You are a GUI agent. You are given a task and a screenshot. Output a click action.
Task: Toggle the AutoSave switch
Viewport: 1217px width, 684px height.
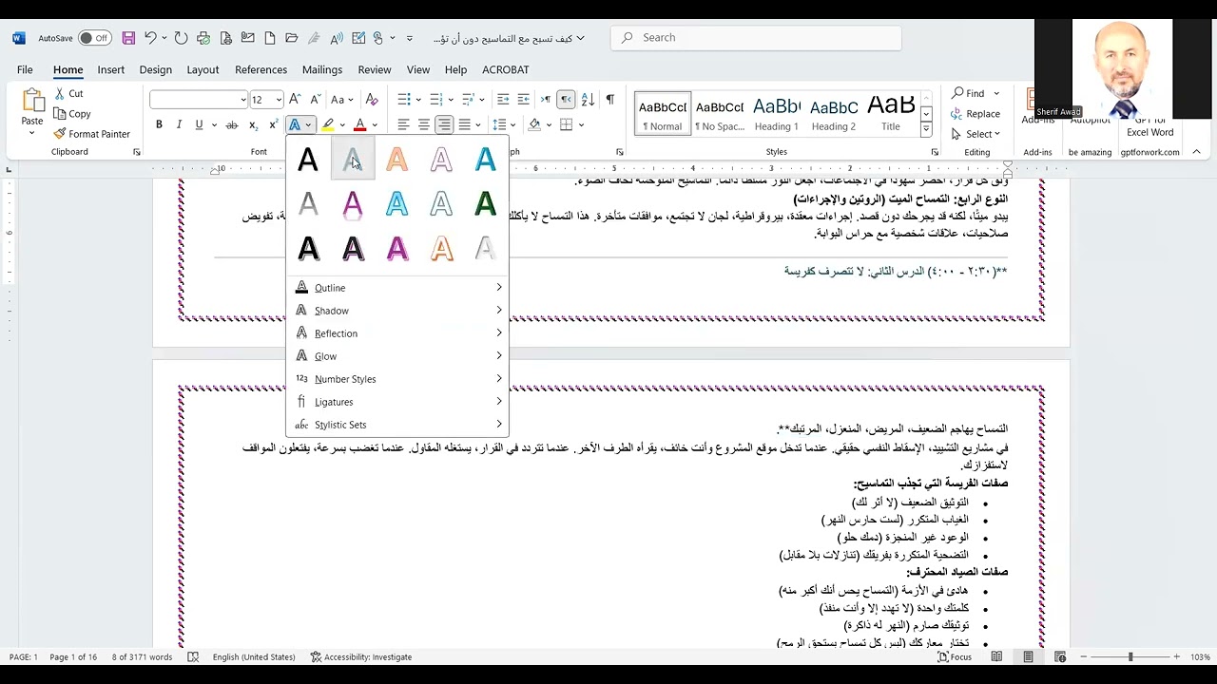click(94, 38)
